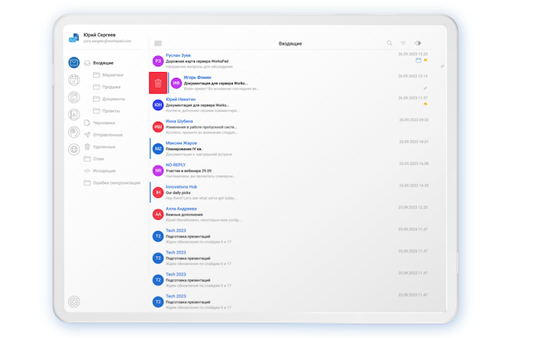This screenshot has height=338, width=539.
Task: Click the date 25.09.2023 16.08
Action: (x=414, y=163)
